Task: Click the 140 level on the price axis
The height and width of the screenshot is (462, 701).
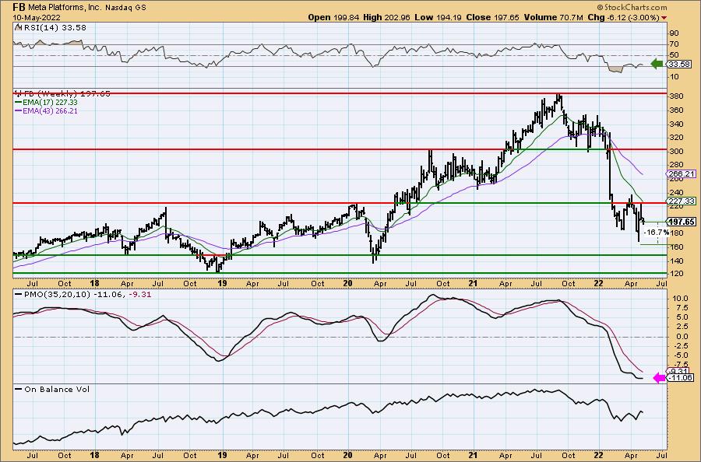Action: 676,261
